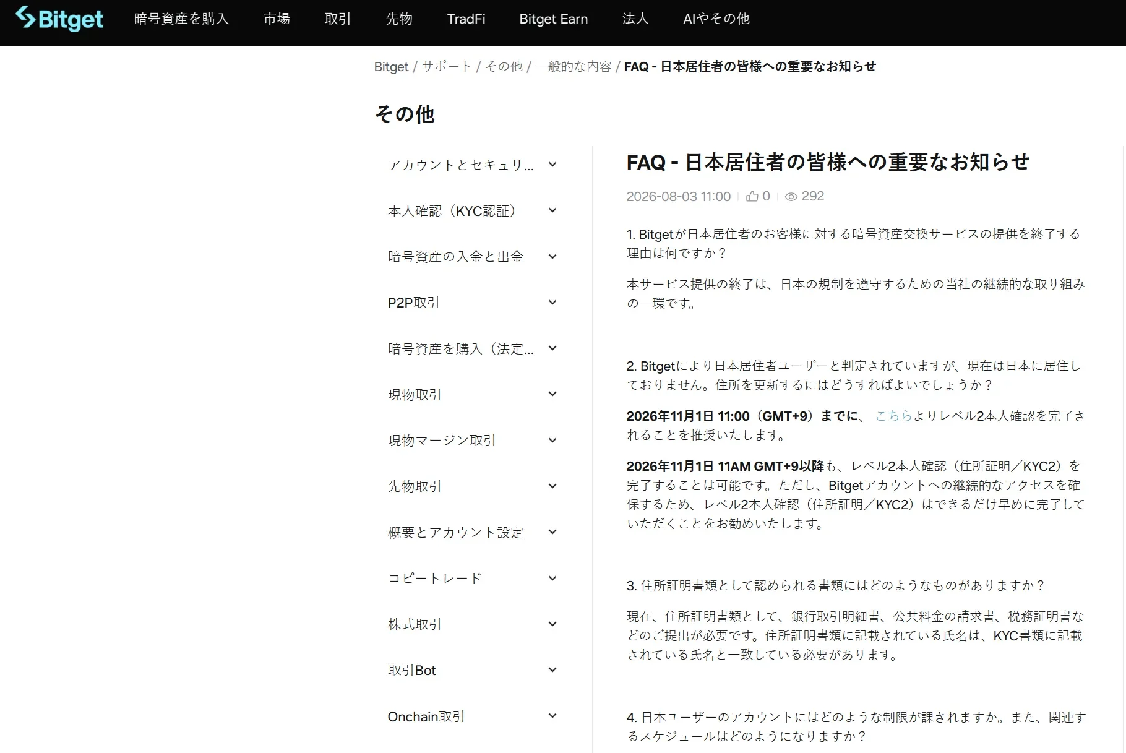Follow the こちら link for level 2 verification

(894, 416)
